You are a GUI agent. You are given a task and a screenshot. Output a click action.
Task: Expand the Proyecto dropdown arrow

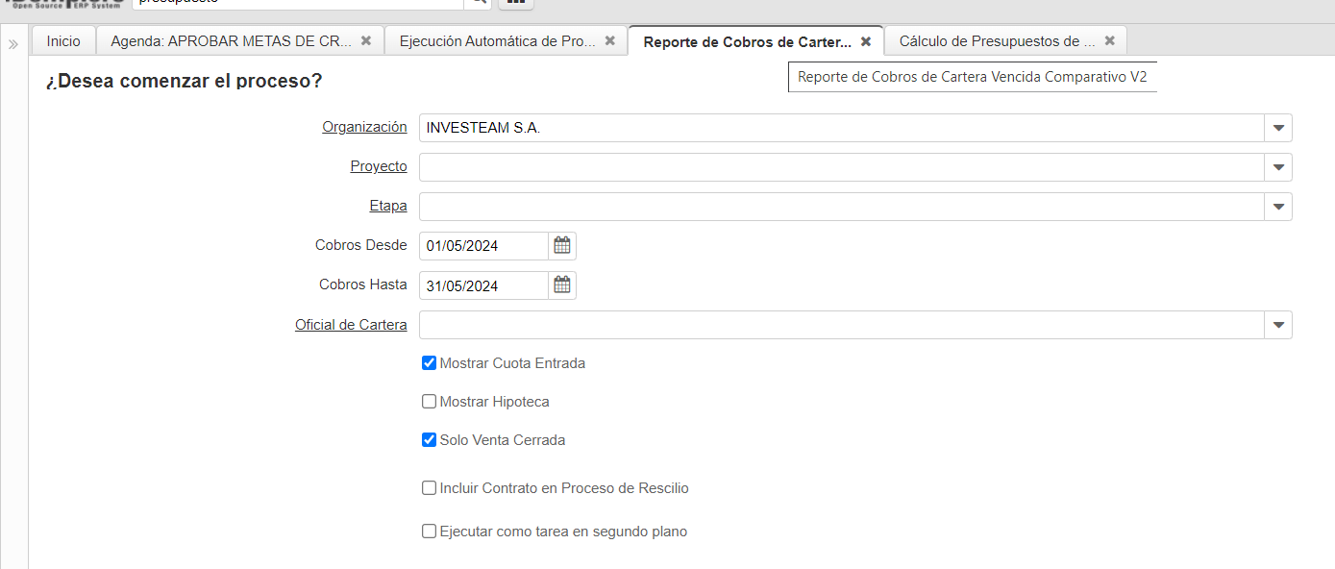[1278, 167]
